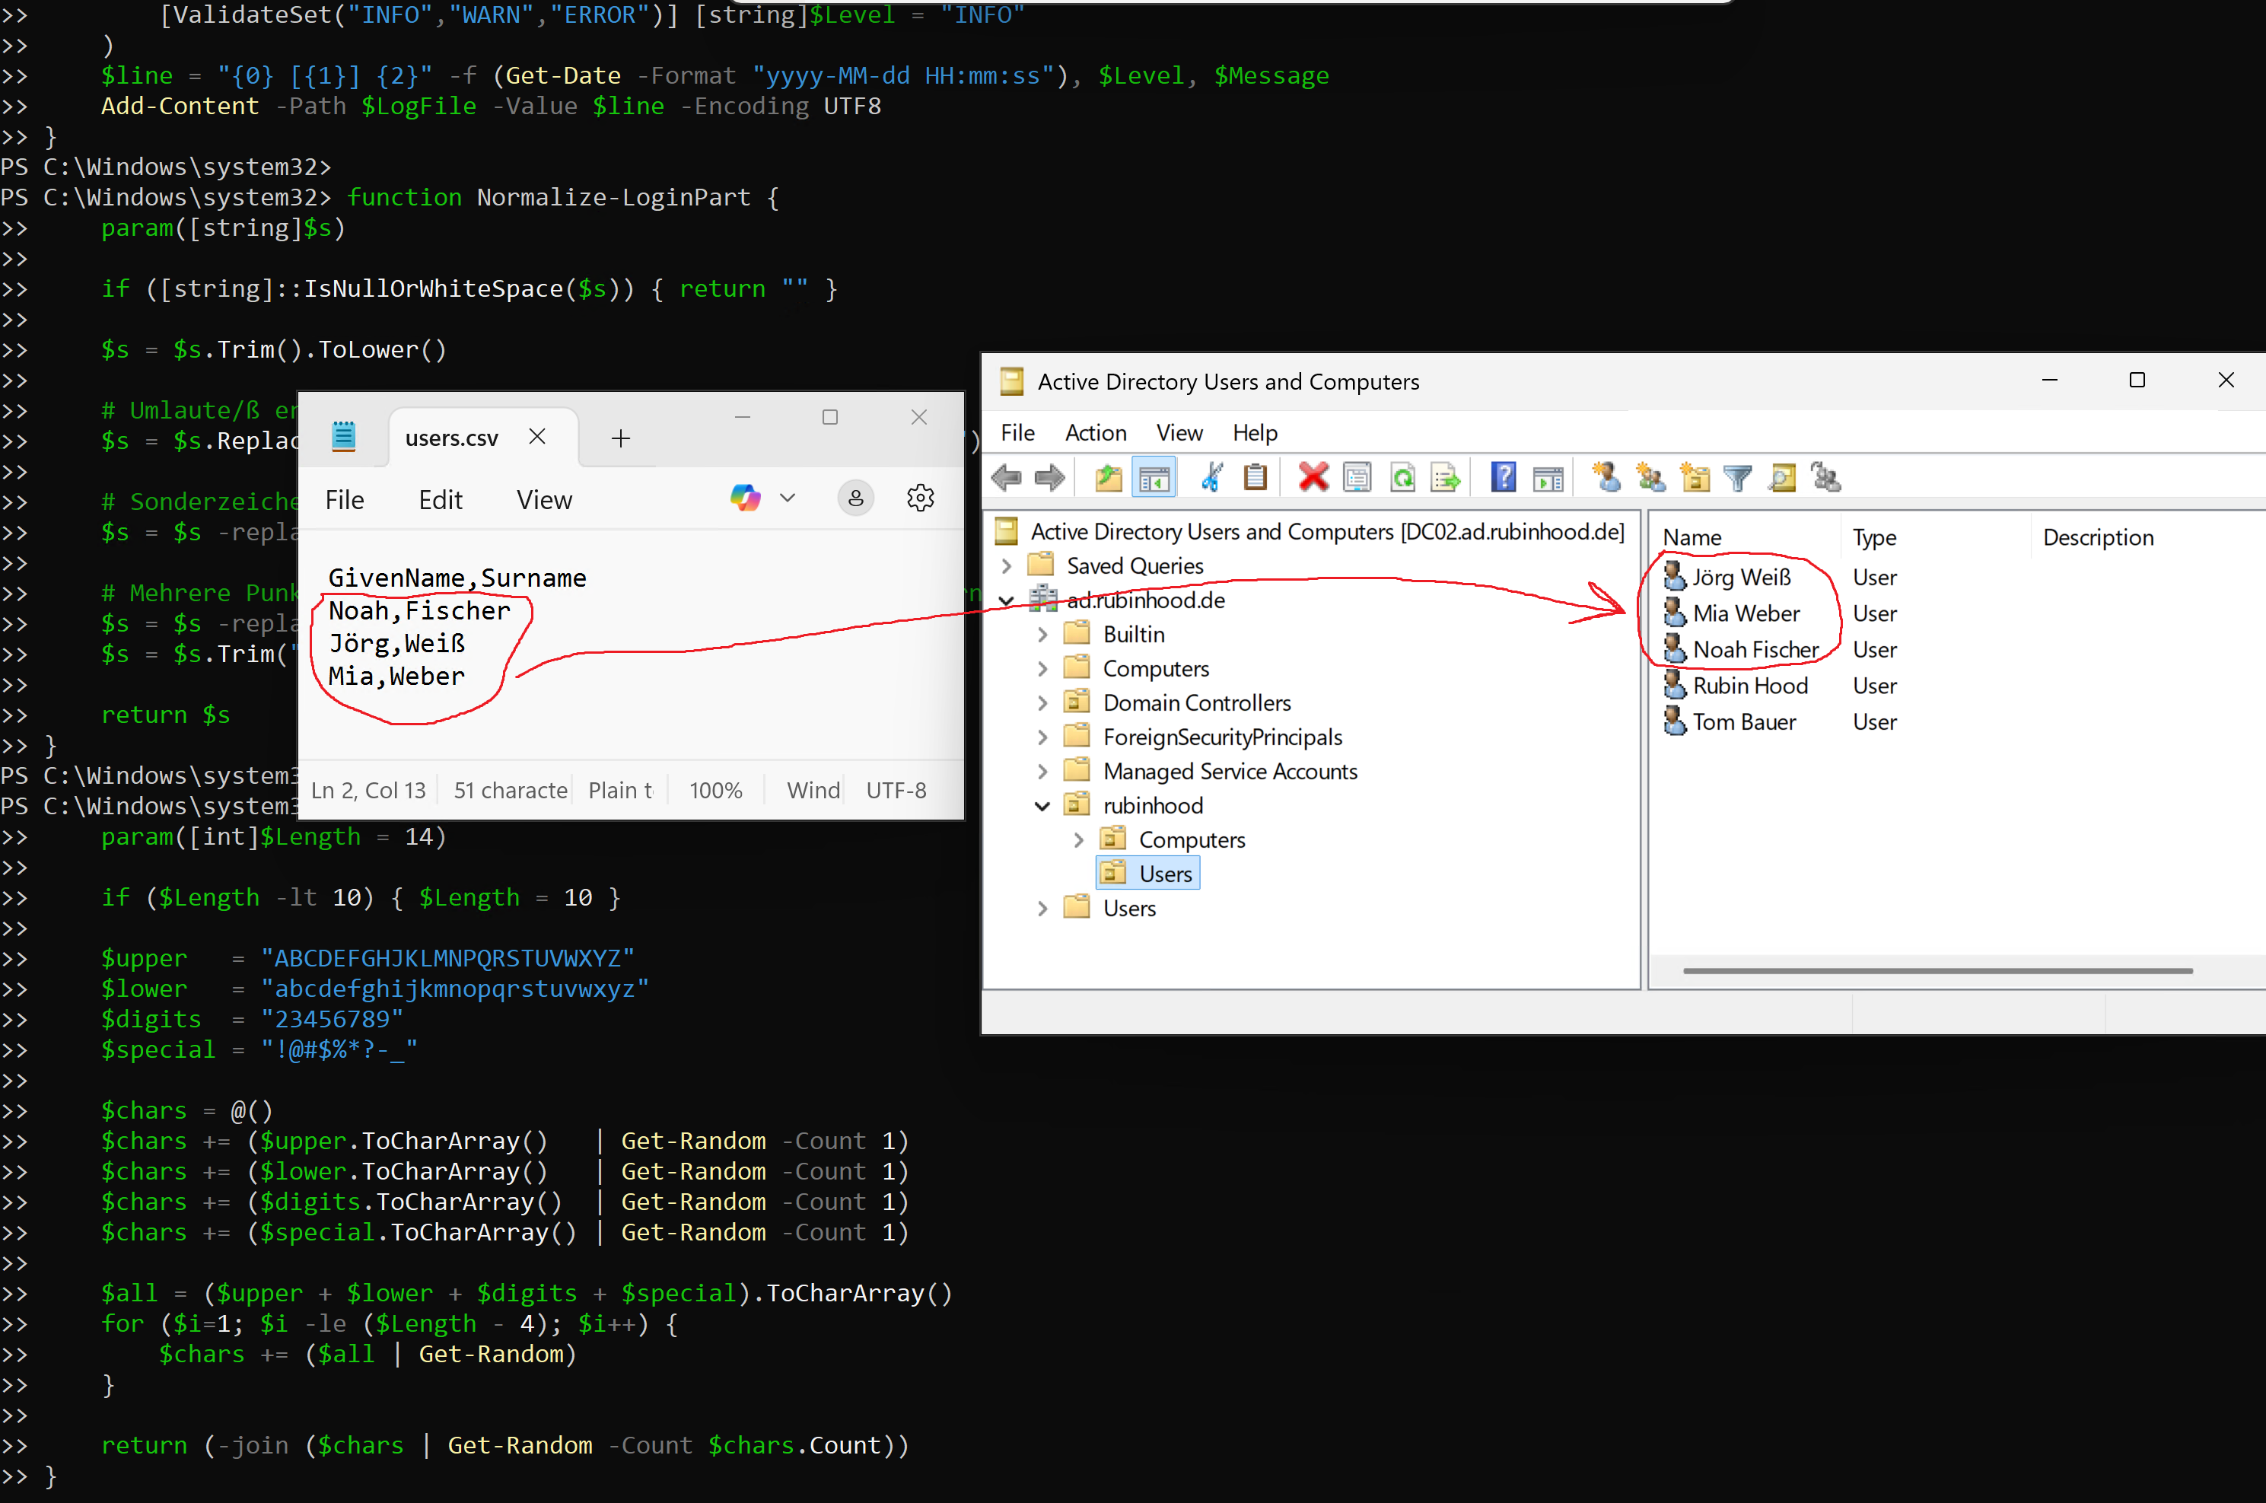Toggle show/hide console tree button

click(x=1154, y=477)
